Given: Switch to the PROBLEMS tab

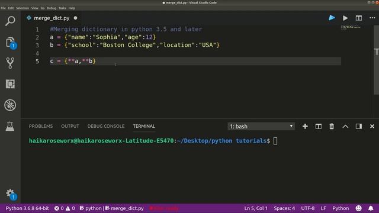Looking at the screenshot, I should (41, 126).
